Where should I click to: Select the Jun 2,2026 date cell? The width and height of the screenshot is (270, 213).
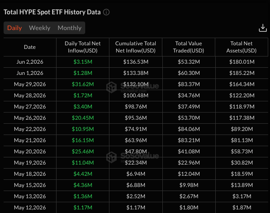[30, 62]
